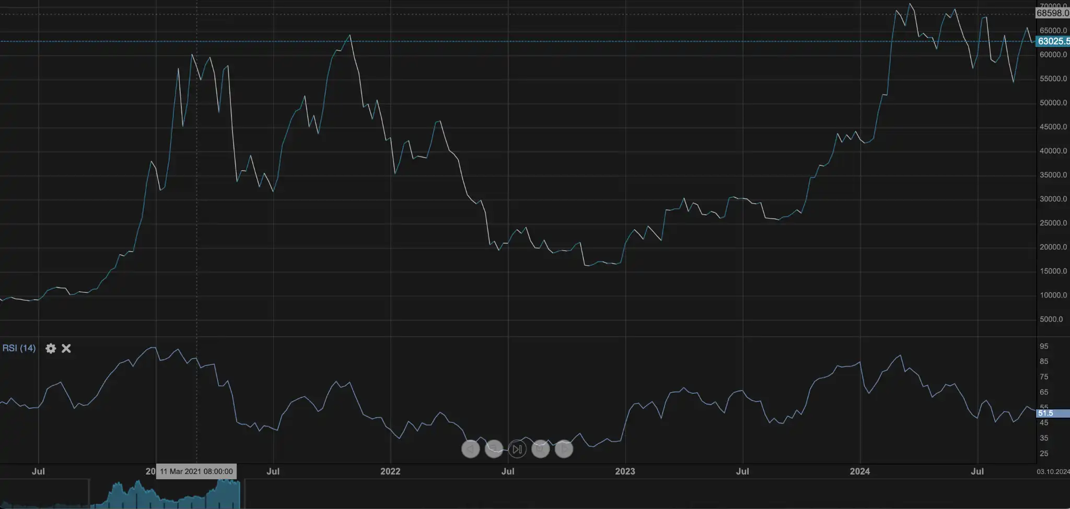Click the 2022 label on time axis

pyautogui.click(x=390, y=471)
